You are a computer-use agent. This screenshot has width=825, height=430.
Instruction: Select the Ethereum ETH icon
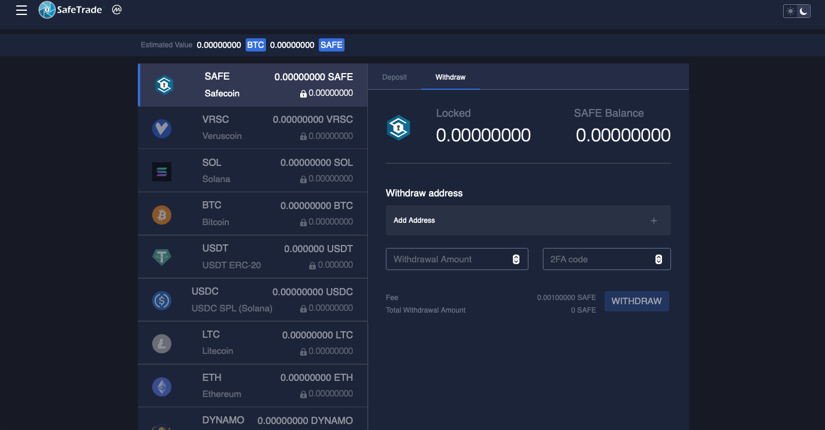(x=161, y=386)
